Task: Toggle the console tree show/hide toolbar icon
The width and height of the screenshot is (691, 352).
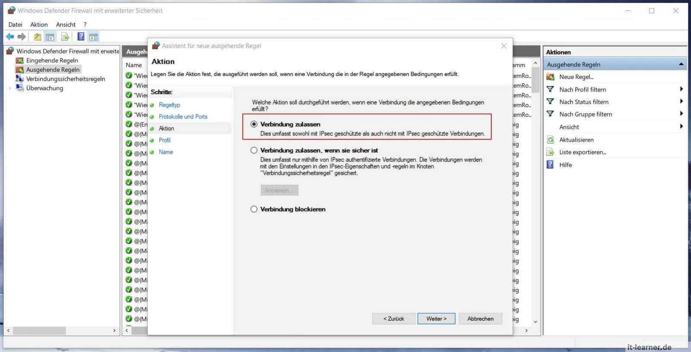Action: [50, 37]
